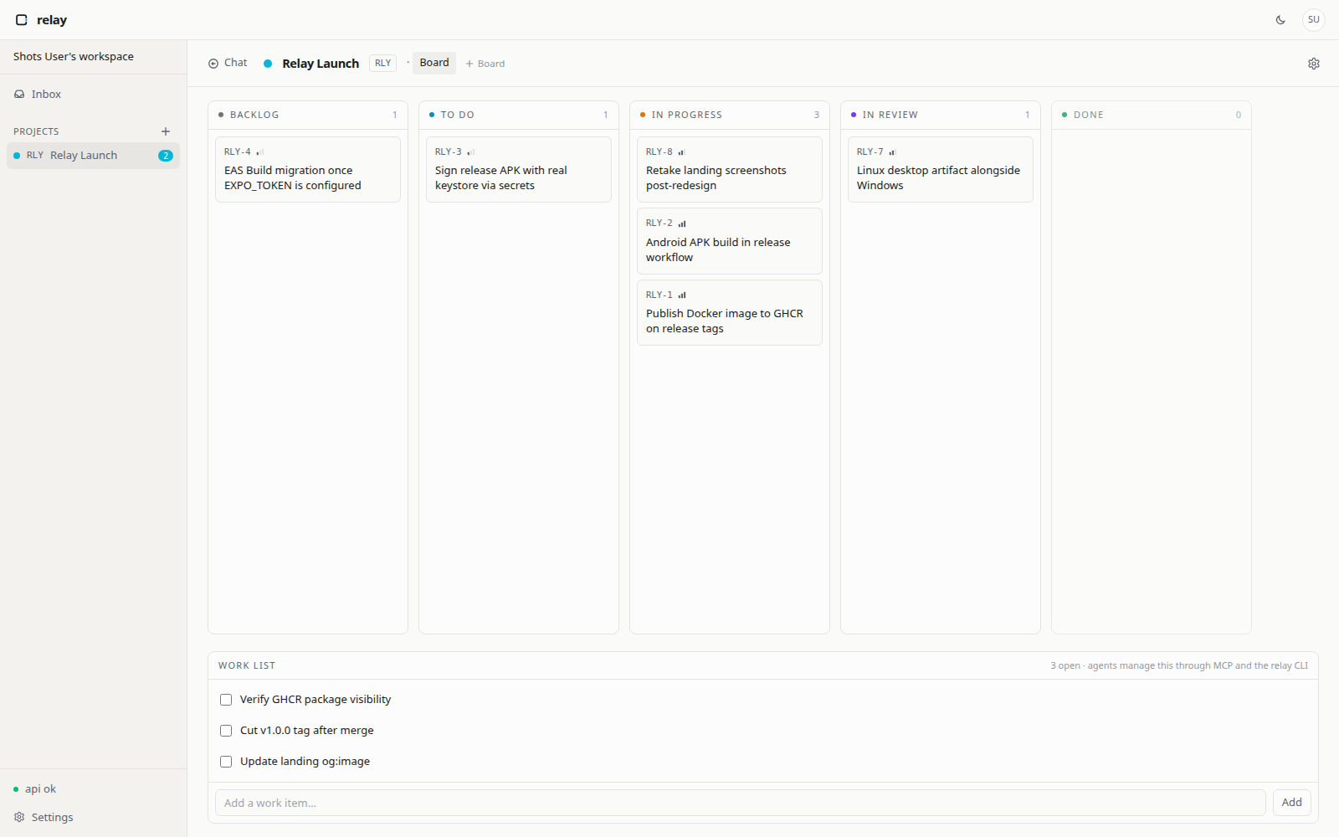Screen dimensions: 1339x837
Task: Check Update landing og:image item
Action: pos(226,762)
